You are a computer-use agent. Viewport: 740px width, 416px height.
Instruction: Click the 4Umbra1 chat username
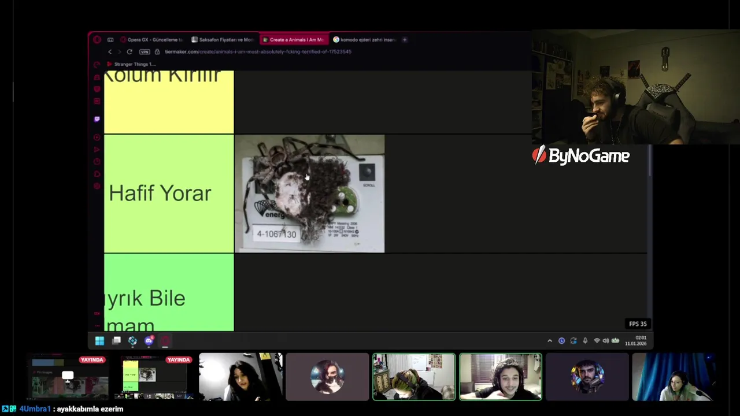35,409
